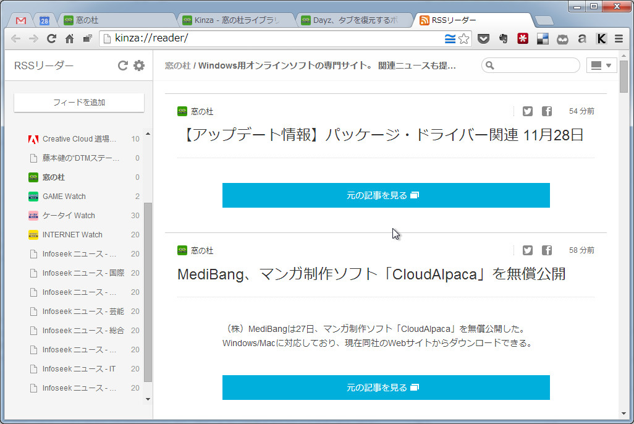
Task: Switch to the Gmail tab
Action: [x=20, y=19]
